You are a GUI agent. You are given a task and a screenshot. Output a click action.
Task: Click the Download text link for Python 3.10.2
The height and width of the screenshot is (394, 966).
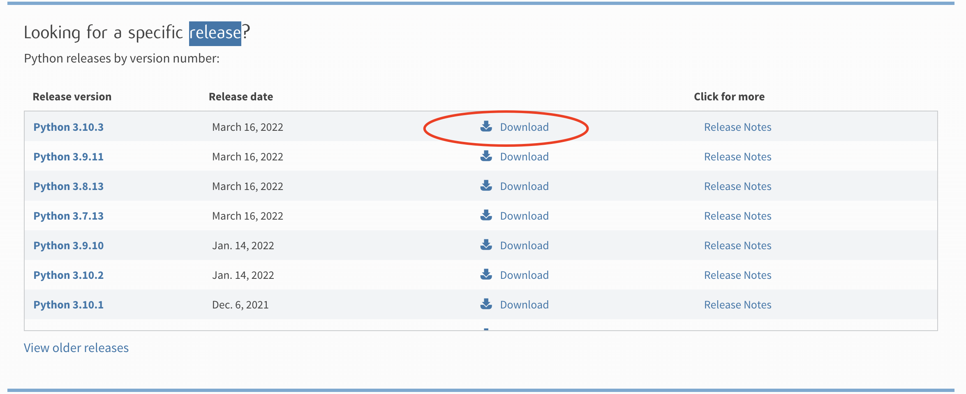525,275
